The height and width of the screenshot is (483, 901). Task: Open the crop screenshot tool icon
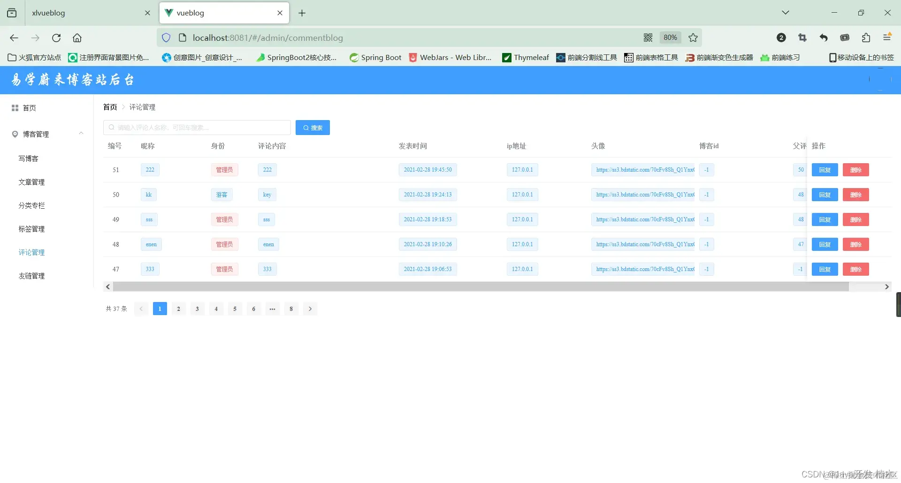point(802,38)
